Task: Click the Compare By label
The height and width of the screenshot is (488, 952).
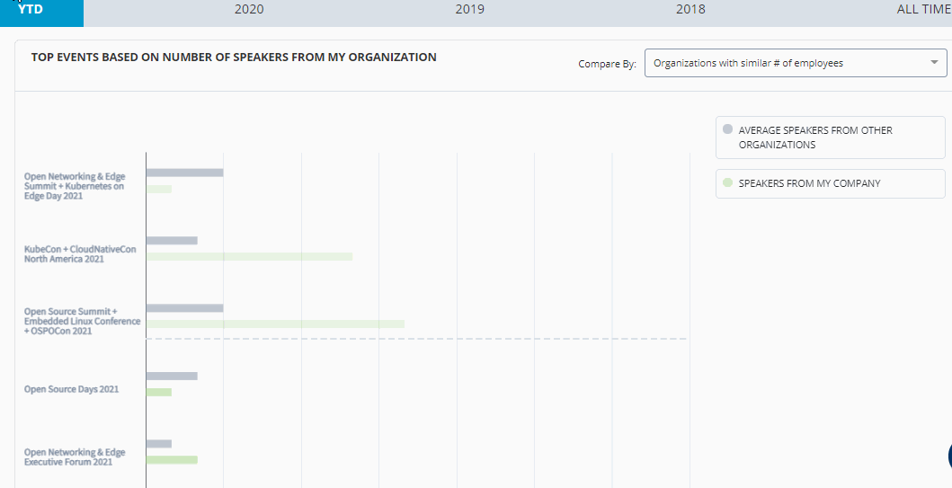Action: tap(607, 64)
